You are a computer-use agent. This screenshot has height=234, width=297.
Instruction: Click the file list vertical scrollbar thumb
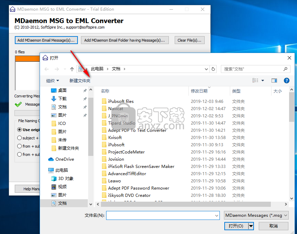pos(291,107)
